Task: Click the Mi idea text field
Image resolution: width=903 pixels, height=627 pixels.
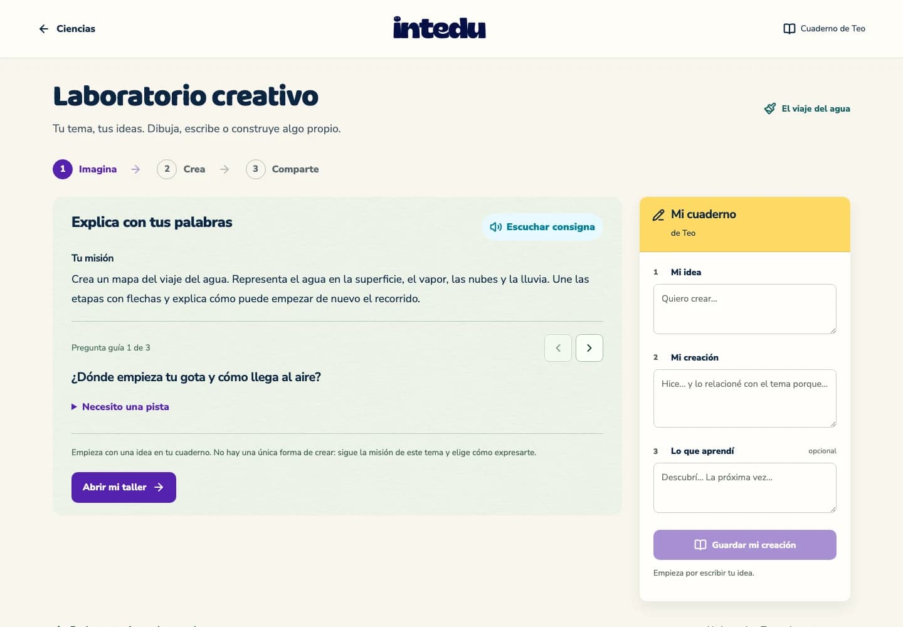Action: 745,309
